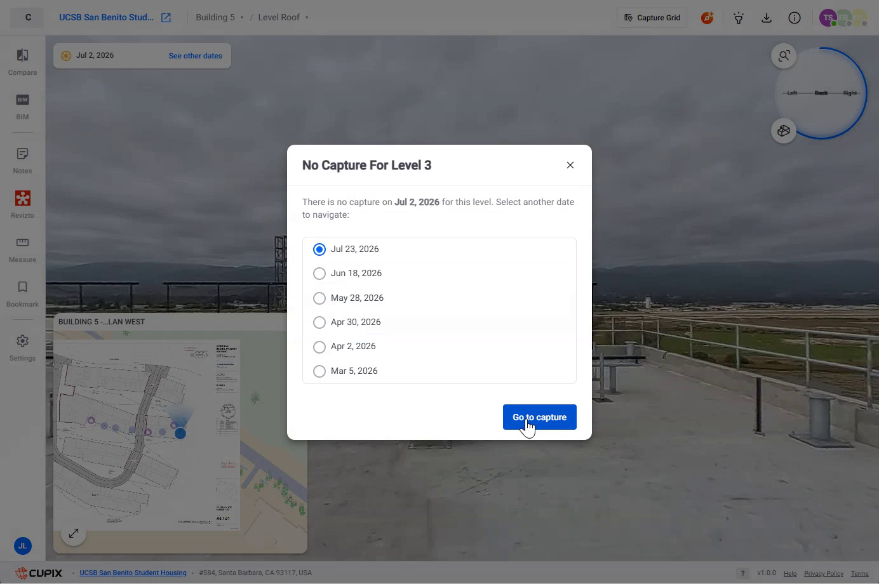Click the Santa Barbara address text
Screen dimensions: 879x584
pyautogui.click(x=255, y=573)
